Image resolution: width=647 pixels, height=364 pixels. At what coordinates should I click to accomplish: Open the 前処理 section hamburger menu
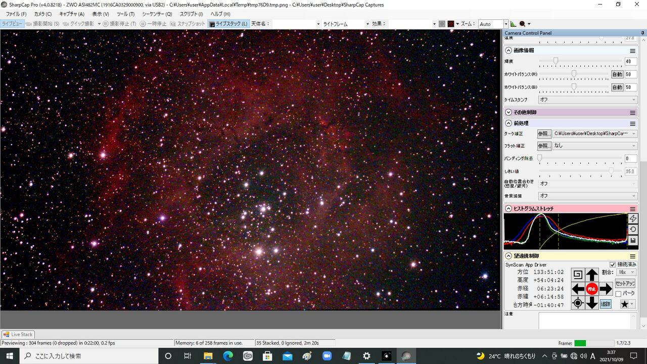coord(632,123)
